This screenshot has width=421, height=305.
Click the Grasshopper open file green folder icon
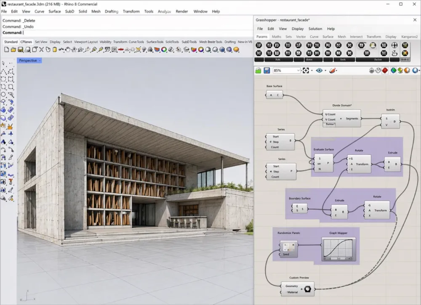(258, 71)
